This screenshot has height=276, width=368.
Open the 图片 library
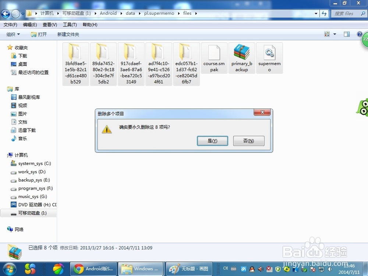22,114
